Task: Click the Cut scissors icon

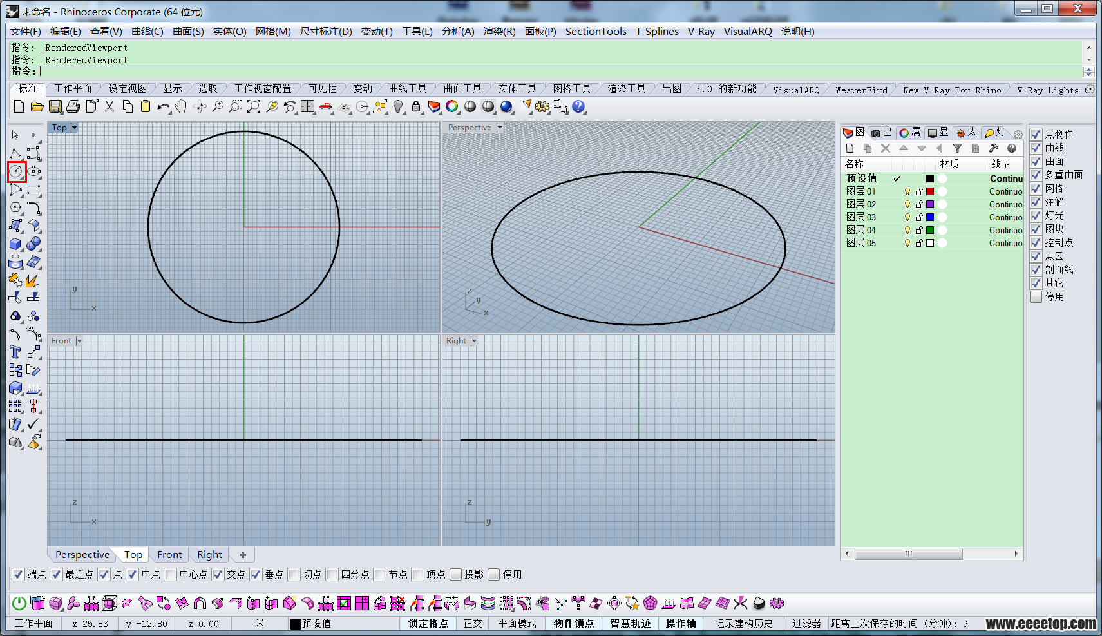Action: coord(109,106)
